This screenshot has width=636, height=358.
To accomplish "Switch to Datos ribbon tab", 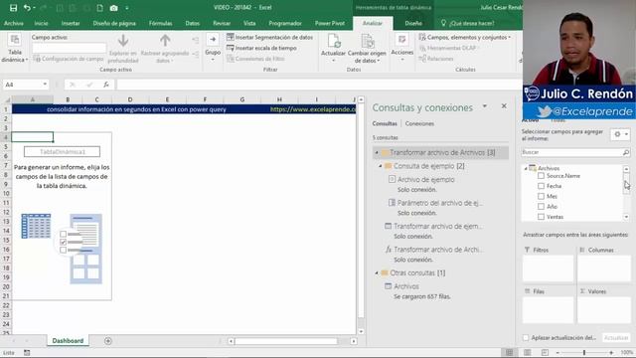I will point(192,24).
